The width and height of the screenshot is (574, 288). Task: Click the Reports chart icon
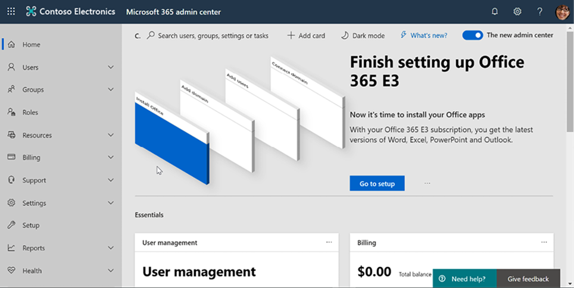(11, 248)
